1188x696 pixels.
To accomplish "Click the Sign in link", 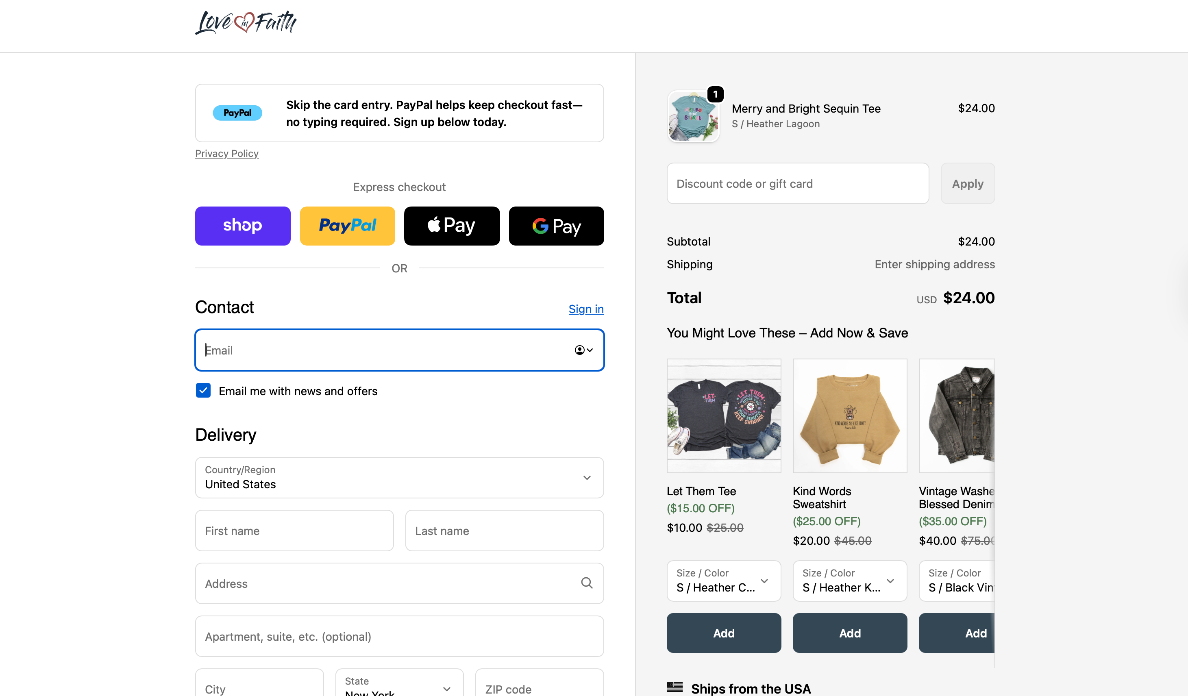I will pos(585,309).
